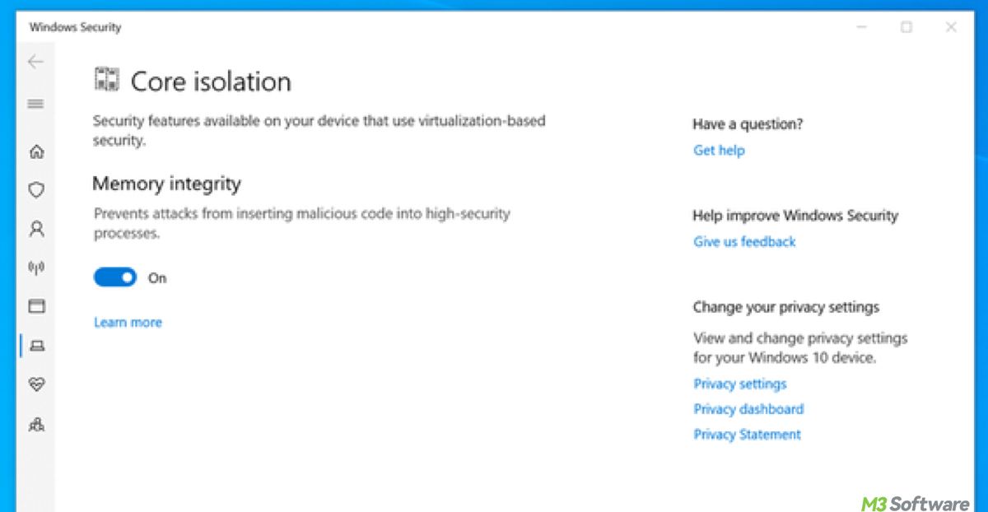
Task: Open the Learn more link
Action: 128,323
